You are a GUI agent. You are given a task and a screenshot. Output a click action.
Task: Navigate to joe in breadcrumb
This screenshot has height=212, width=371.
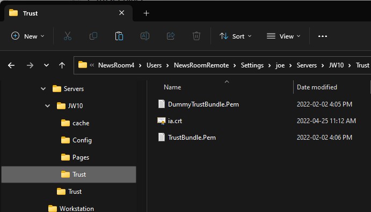[280, 65]
